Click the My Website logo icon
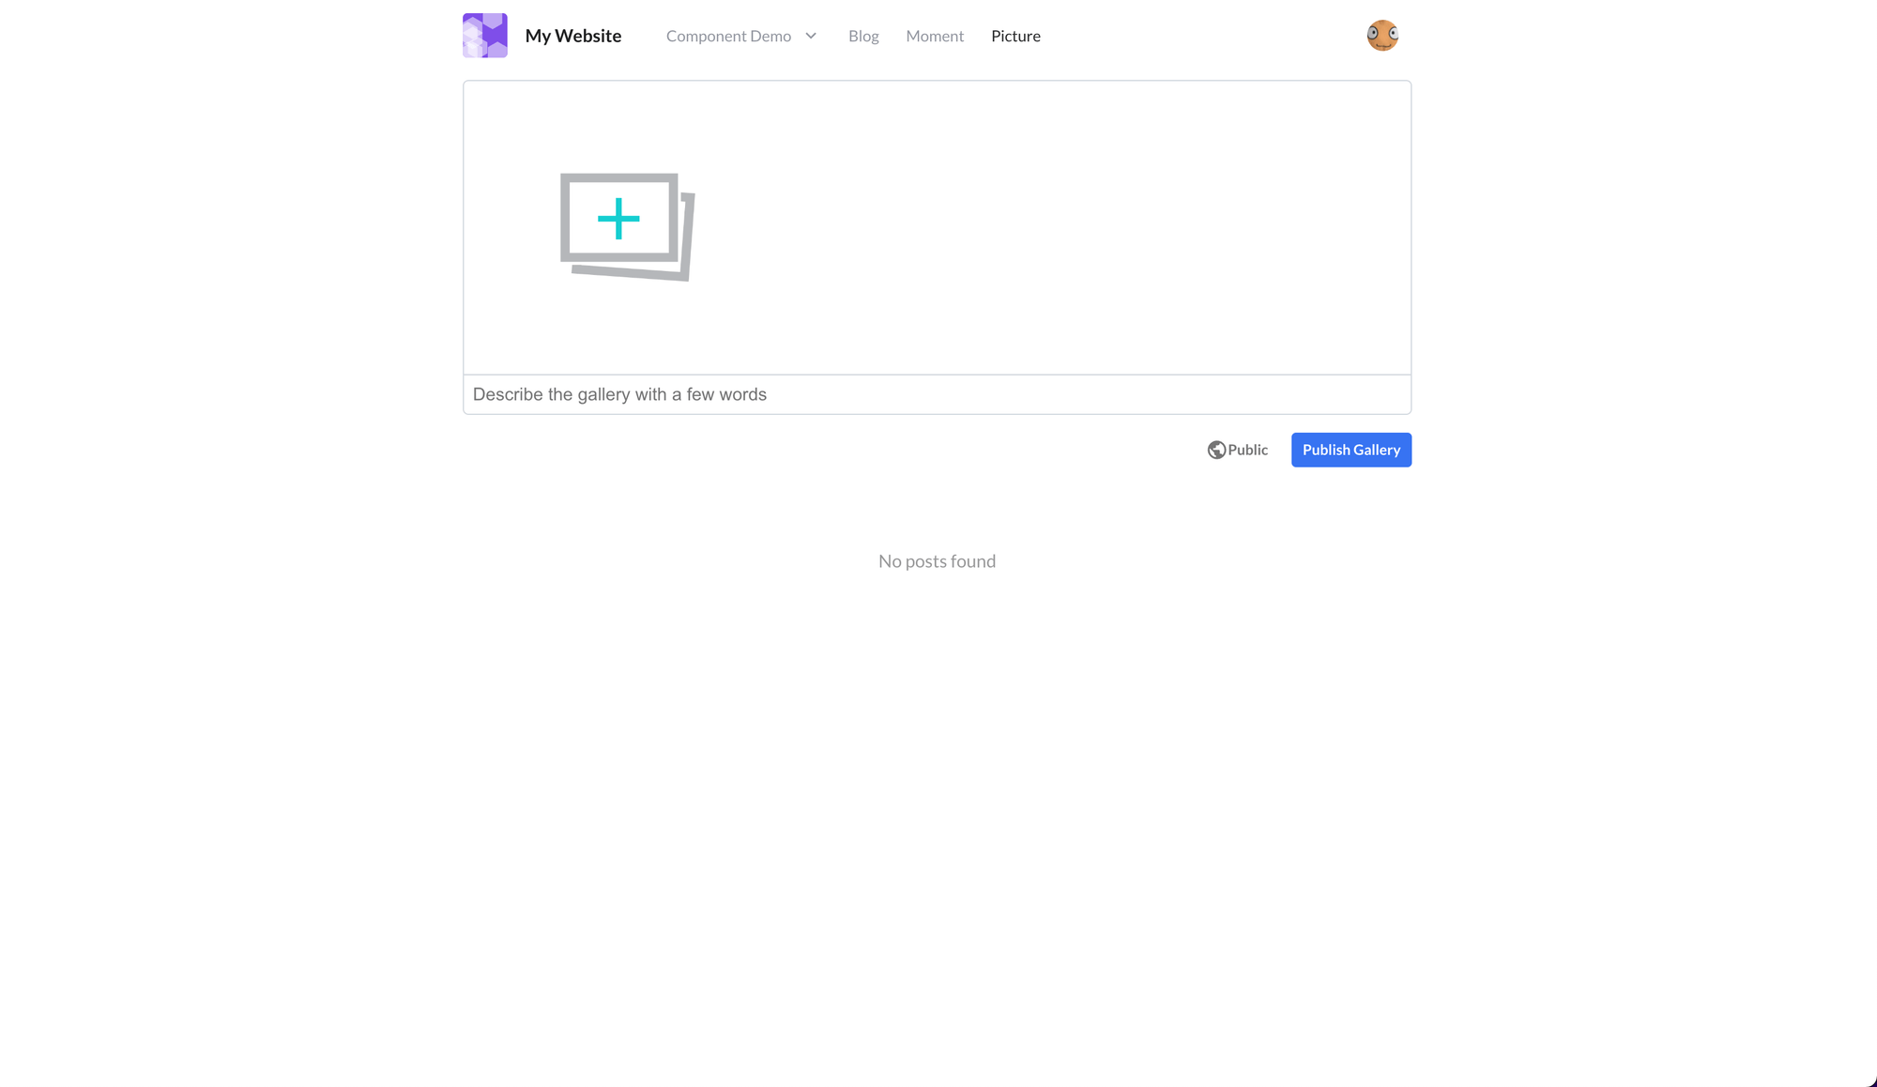 (x=484, y=35)
